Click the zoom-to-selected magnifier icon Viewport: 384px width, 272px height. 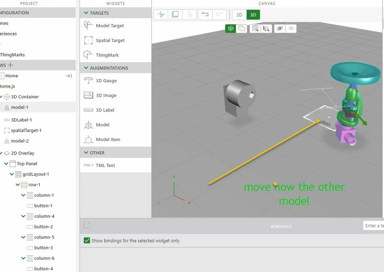click(x=266, y=29)
